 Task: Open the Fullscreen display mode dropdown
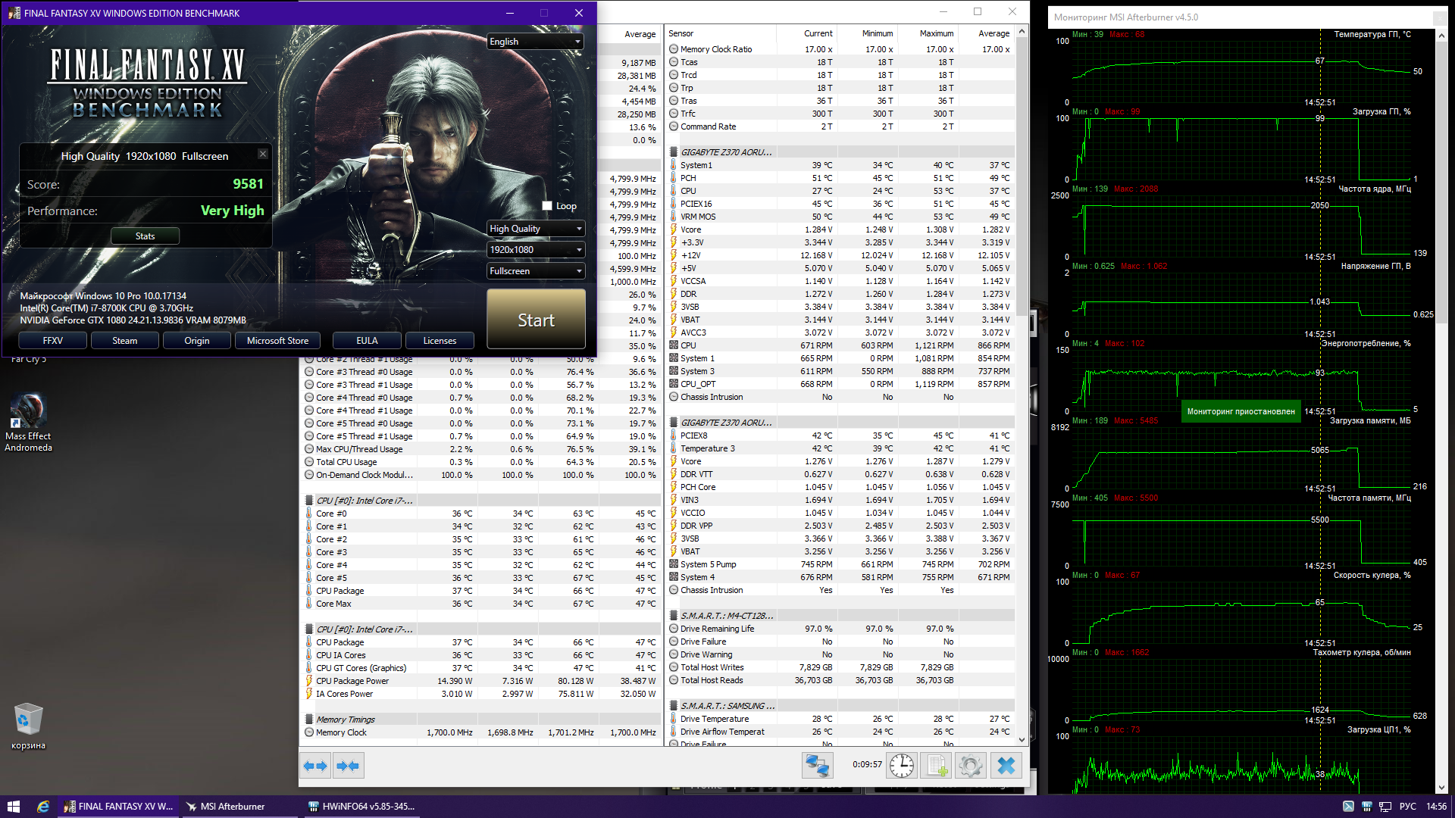pyautogui.click(x=535, y=271)
